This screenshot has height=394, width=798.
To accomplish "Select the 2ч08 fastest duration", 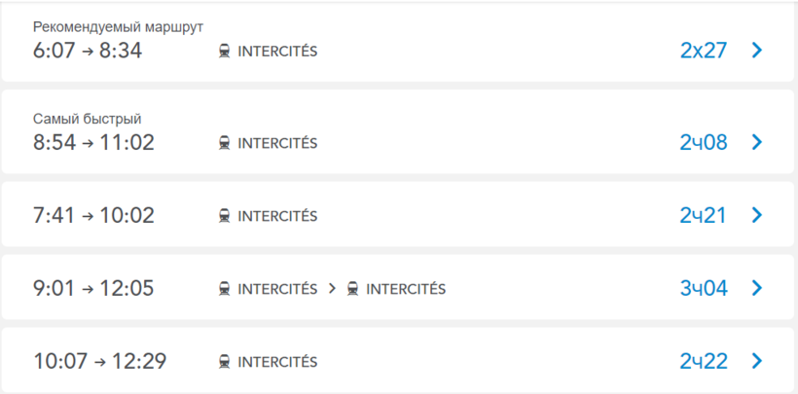I will click(x=704, y=142).
